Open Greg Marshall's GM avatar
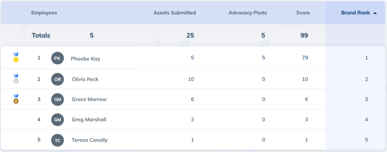 point(57,120)
